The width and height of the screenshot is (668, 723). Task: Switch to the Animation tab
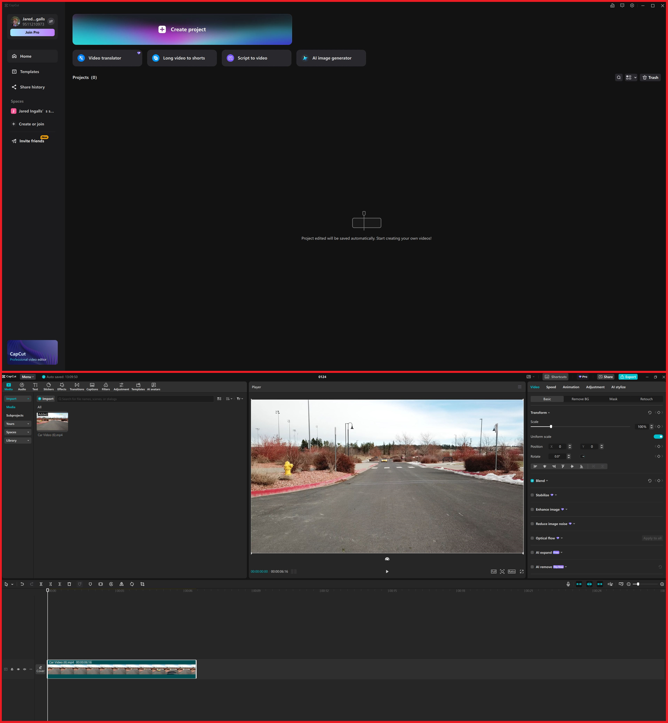click(x=570, y=387)
